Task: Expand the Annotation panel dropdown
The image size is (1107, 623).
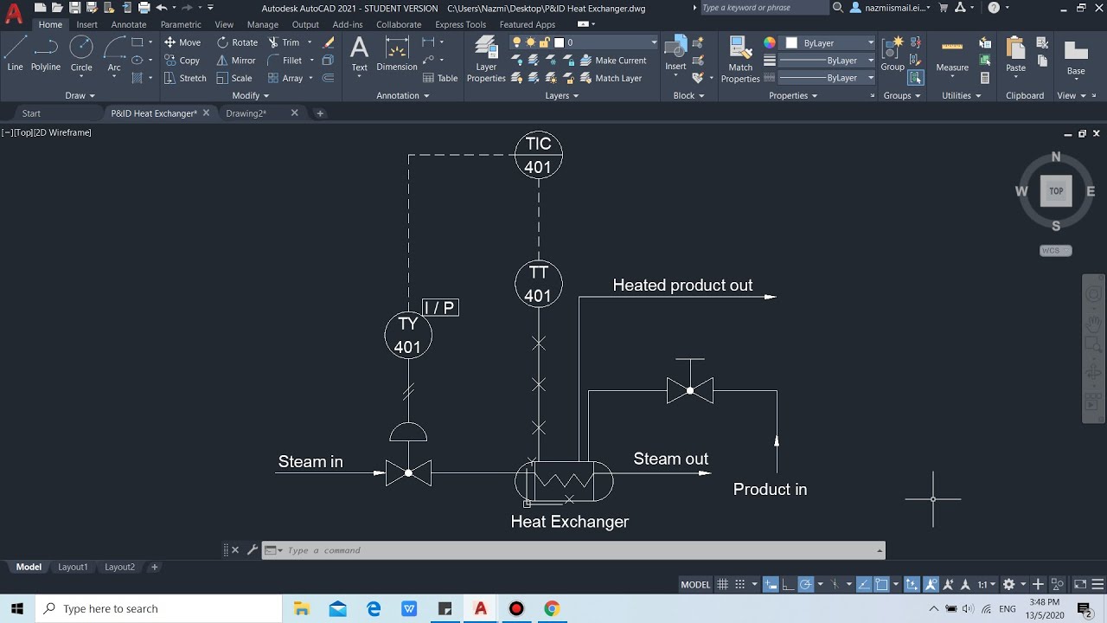Action: pyautogui.click(x=403, y=95)
